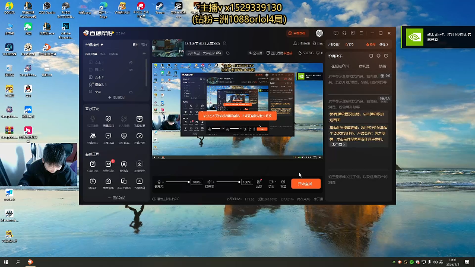This screenshot has width=475, height=267.
Task: Click the microphone 100% value field
Action: pos(197,182)
